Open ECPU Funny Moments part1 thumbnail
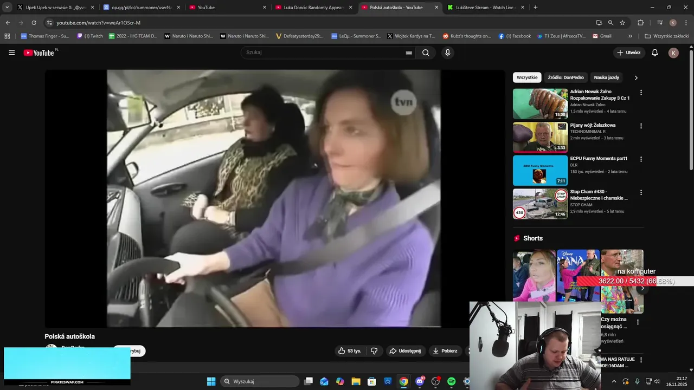694x390 pixels. coord(540,170)
